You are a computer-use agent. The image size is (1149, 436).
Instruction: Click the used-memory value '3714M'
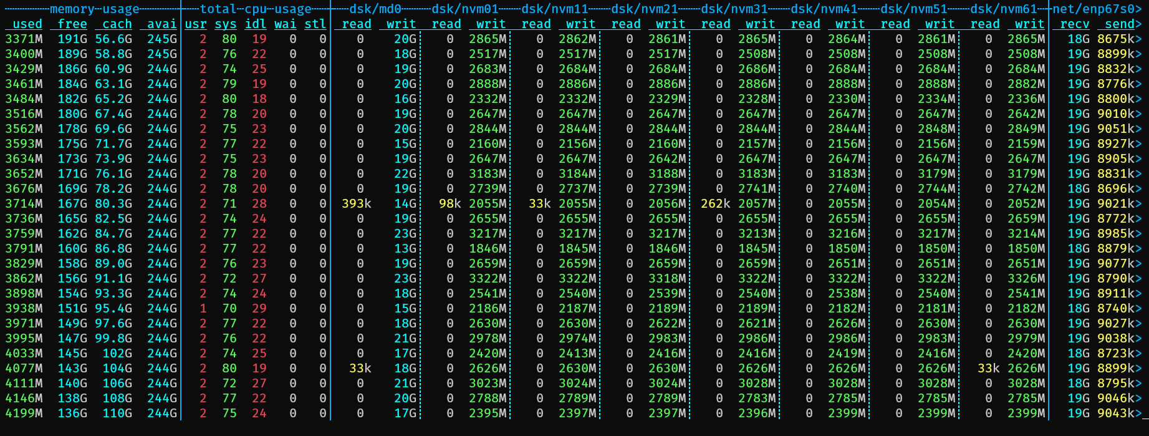point(24,203)
